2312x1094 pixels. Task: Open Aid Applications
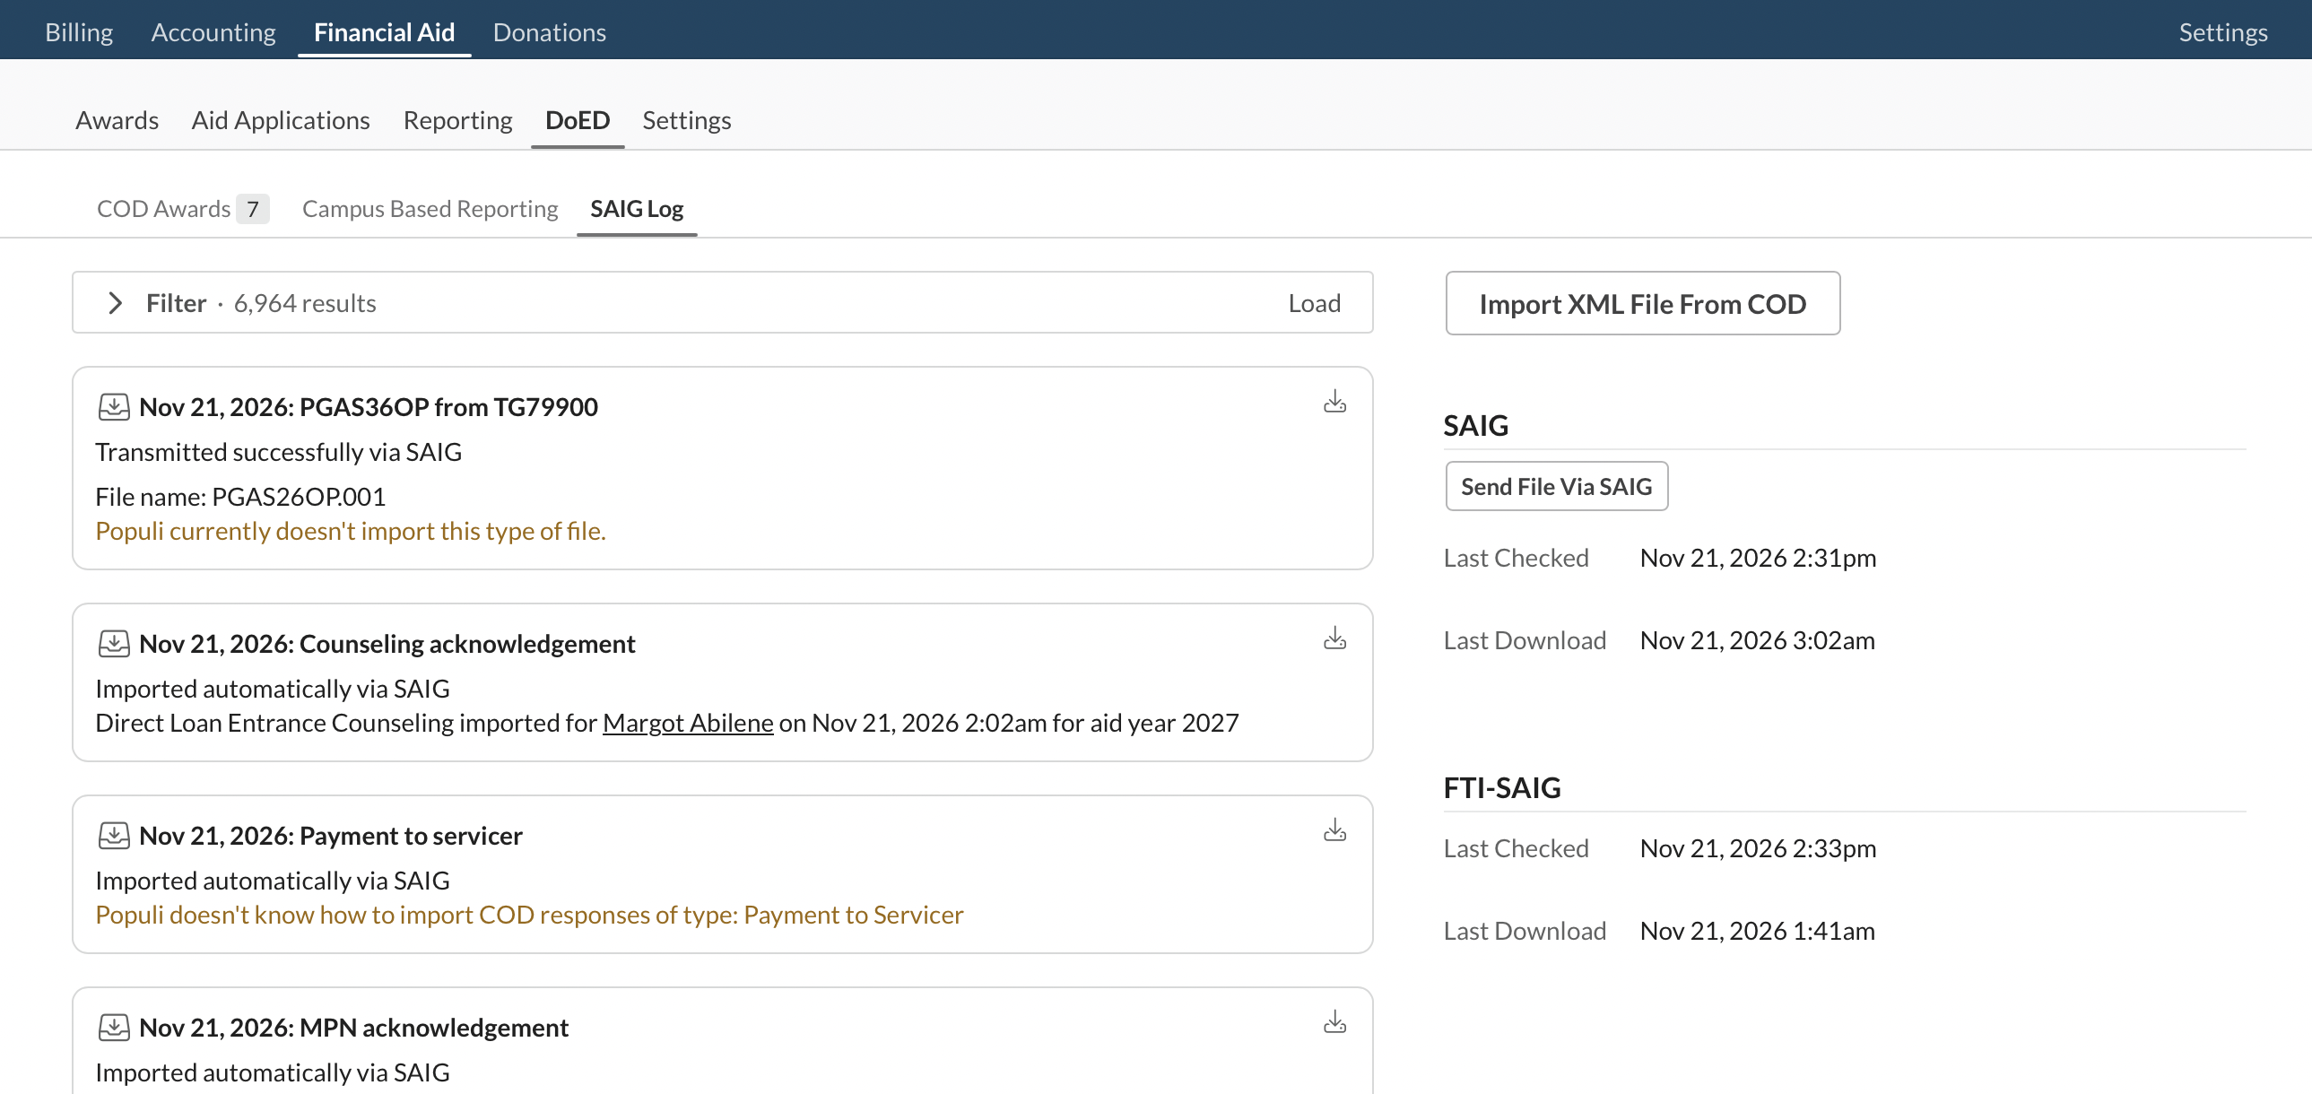[280, 120]
